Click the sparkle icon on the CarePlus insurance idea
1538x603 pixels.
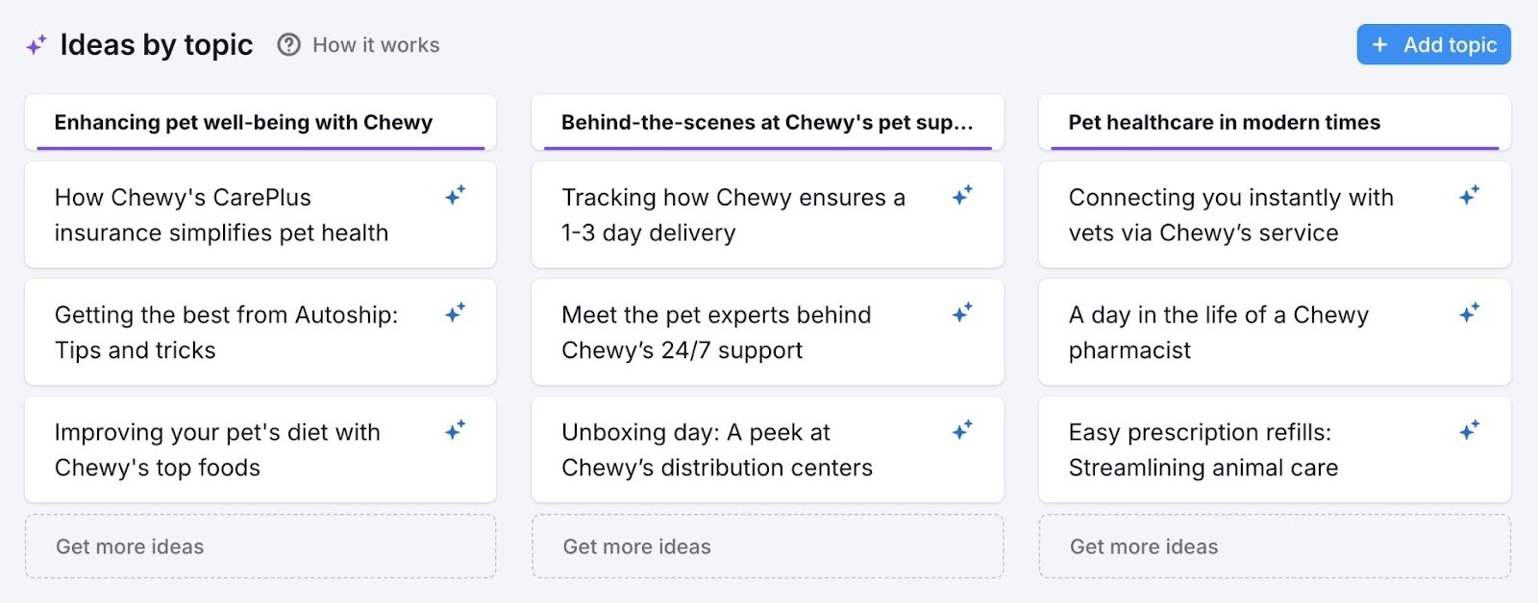(457, 197)
